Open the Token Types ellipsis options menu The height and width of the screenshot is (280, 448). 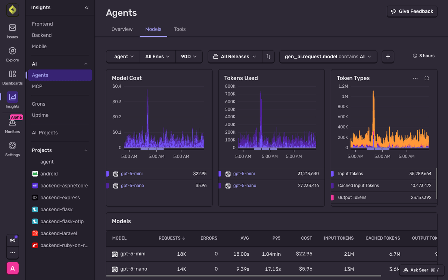click(x=416, y=78)
